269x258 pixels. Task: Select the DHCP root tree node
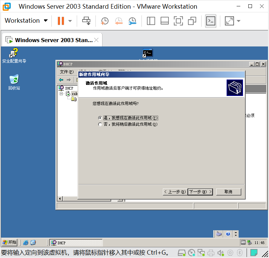pyautogui.click(x=66, y=88)
